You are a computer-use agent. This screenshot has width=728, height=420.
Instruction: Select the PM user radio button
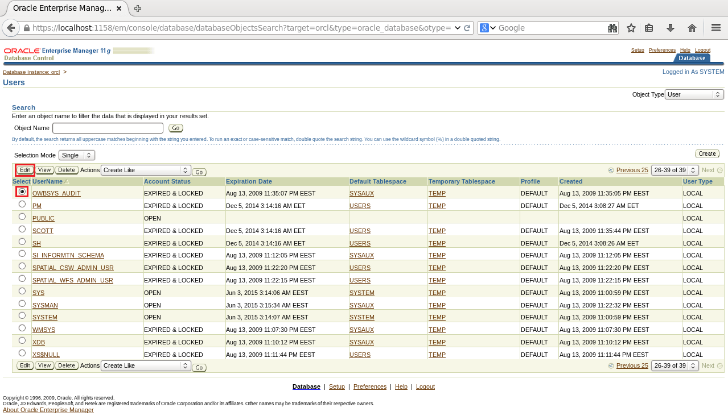pyautogui.click(x=22, y=204)
